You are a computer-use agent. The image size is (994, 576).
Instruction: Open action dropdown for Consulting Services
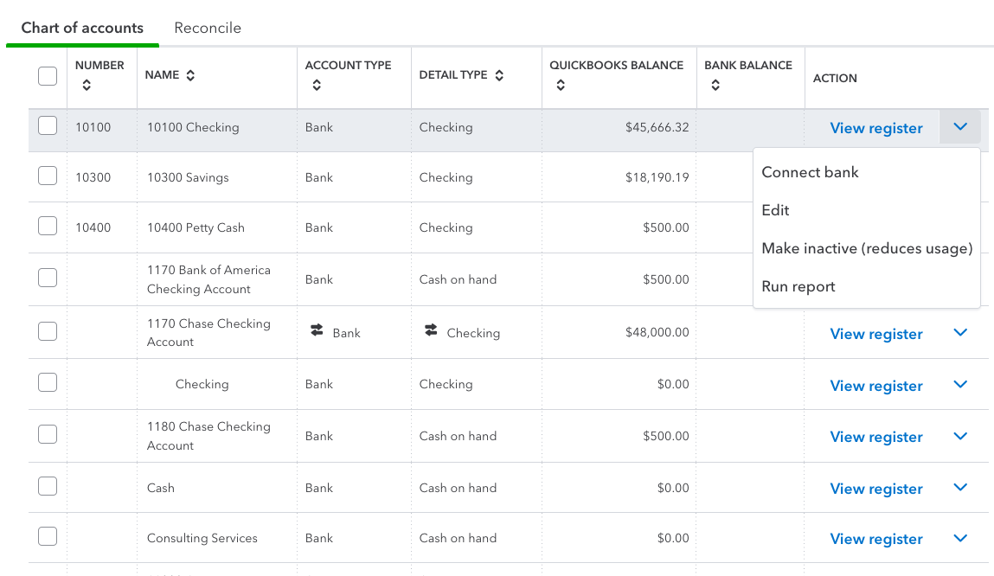(x=959, y=538)
